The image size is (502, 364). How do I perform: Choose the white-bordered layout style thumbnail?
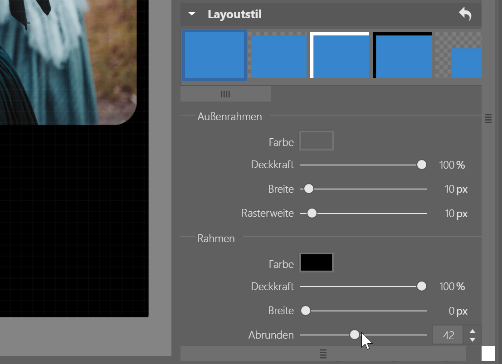point(340,55)
